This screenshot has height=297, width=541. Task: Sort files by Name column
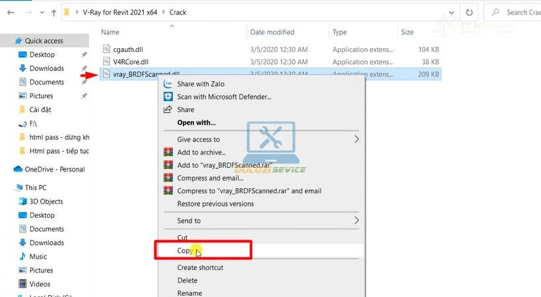coord(110,32)
